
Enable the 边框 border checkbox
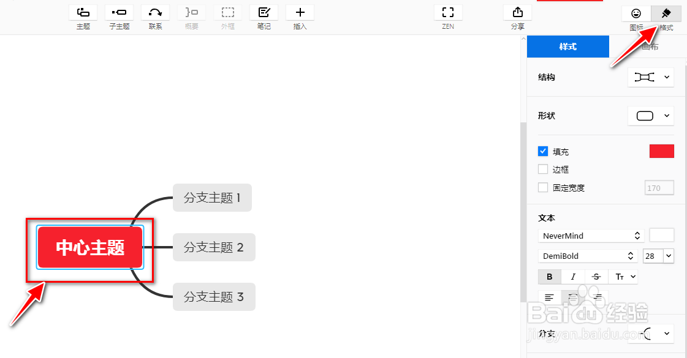tap(543, 169)
